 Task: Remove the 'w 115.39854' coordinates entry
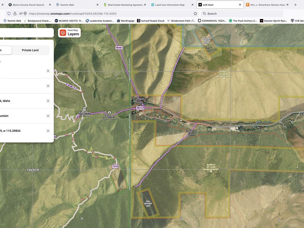tap(48, 131)
